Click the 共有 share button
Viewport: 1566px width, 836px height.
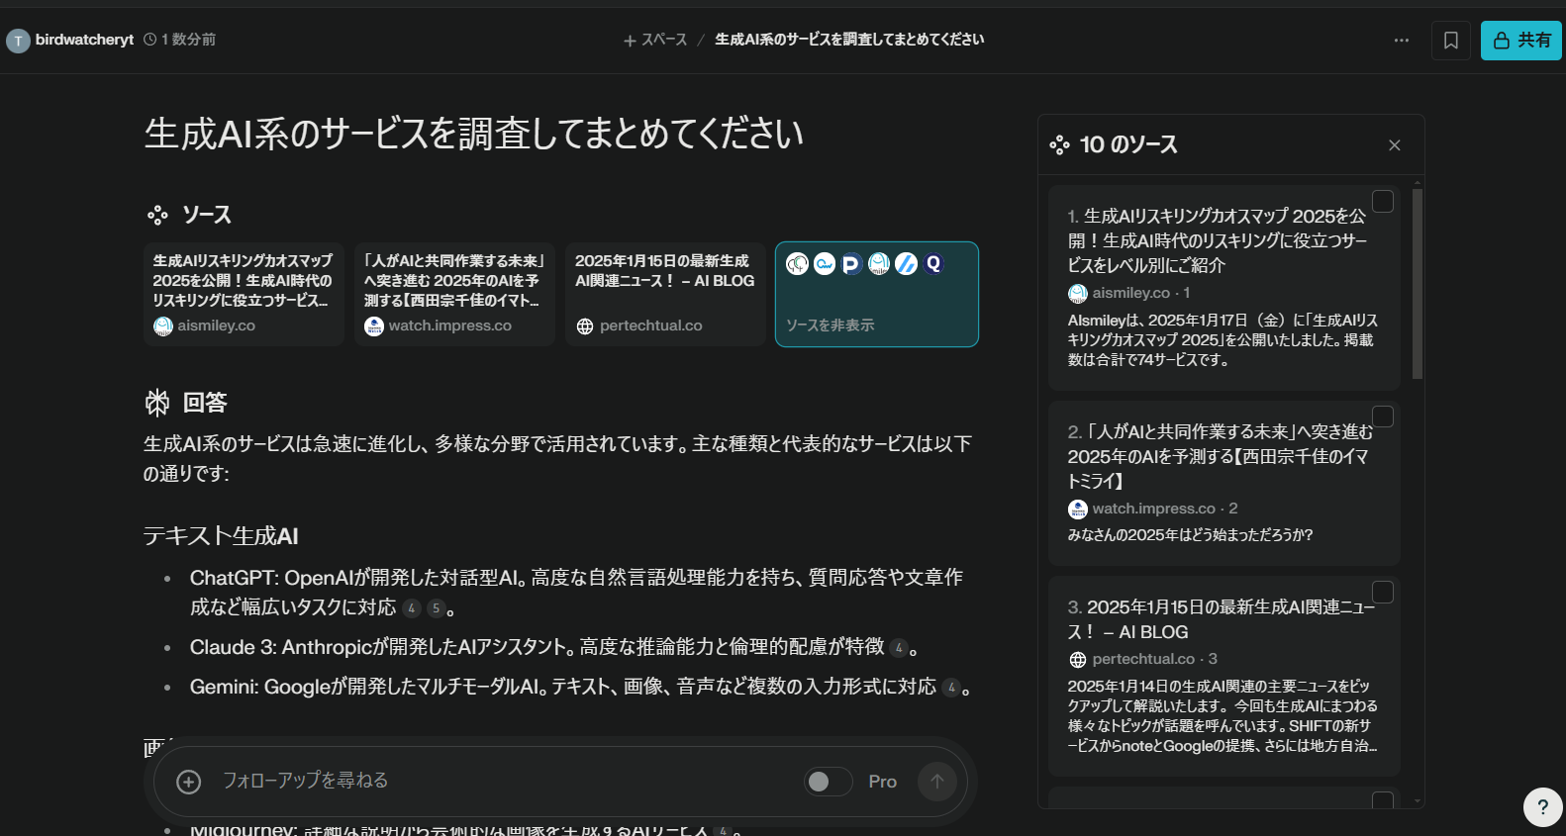pos(1521,41)
